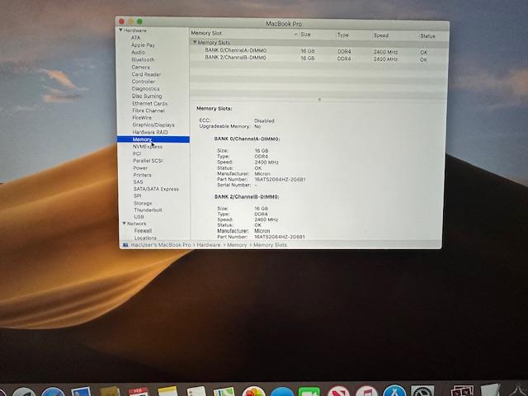Click macUser's MacBook Pro in path bar
The image size is (528, 396).
coord(161,245)
